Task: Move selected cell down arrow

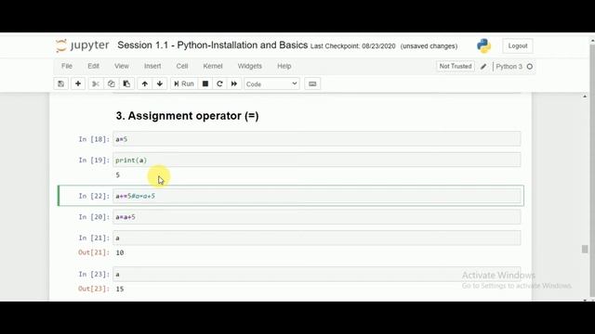Action: (160, 83)
